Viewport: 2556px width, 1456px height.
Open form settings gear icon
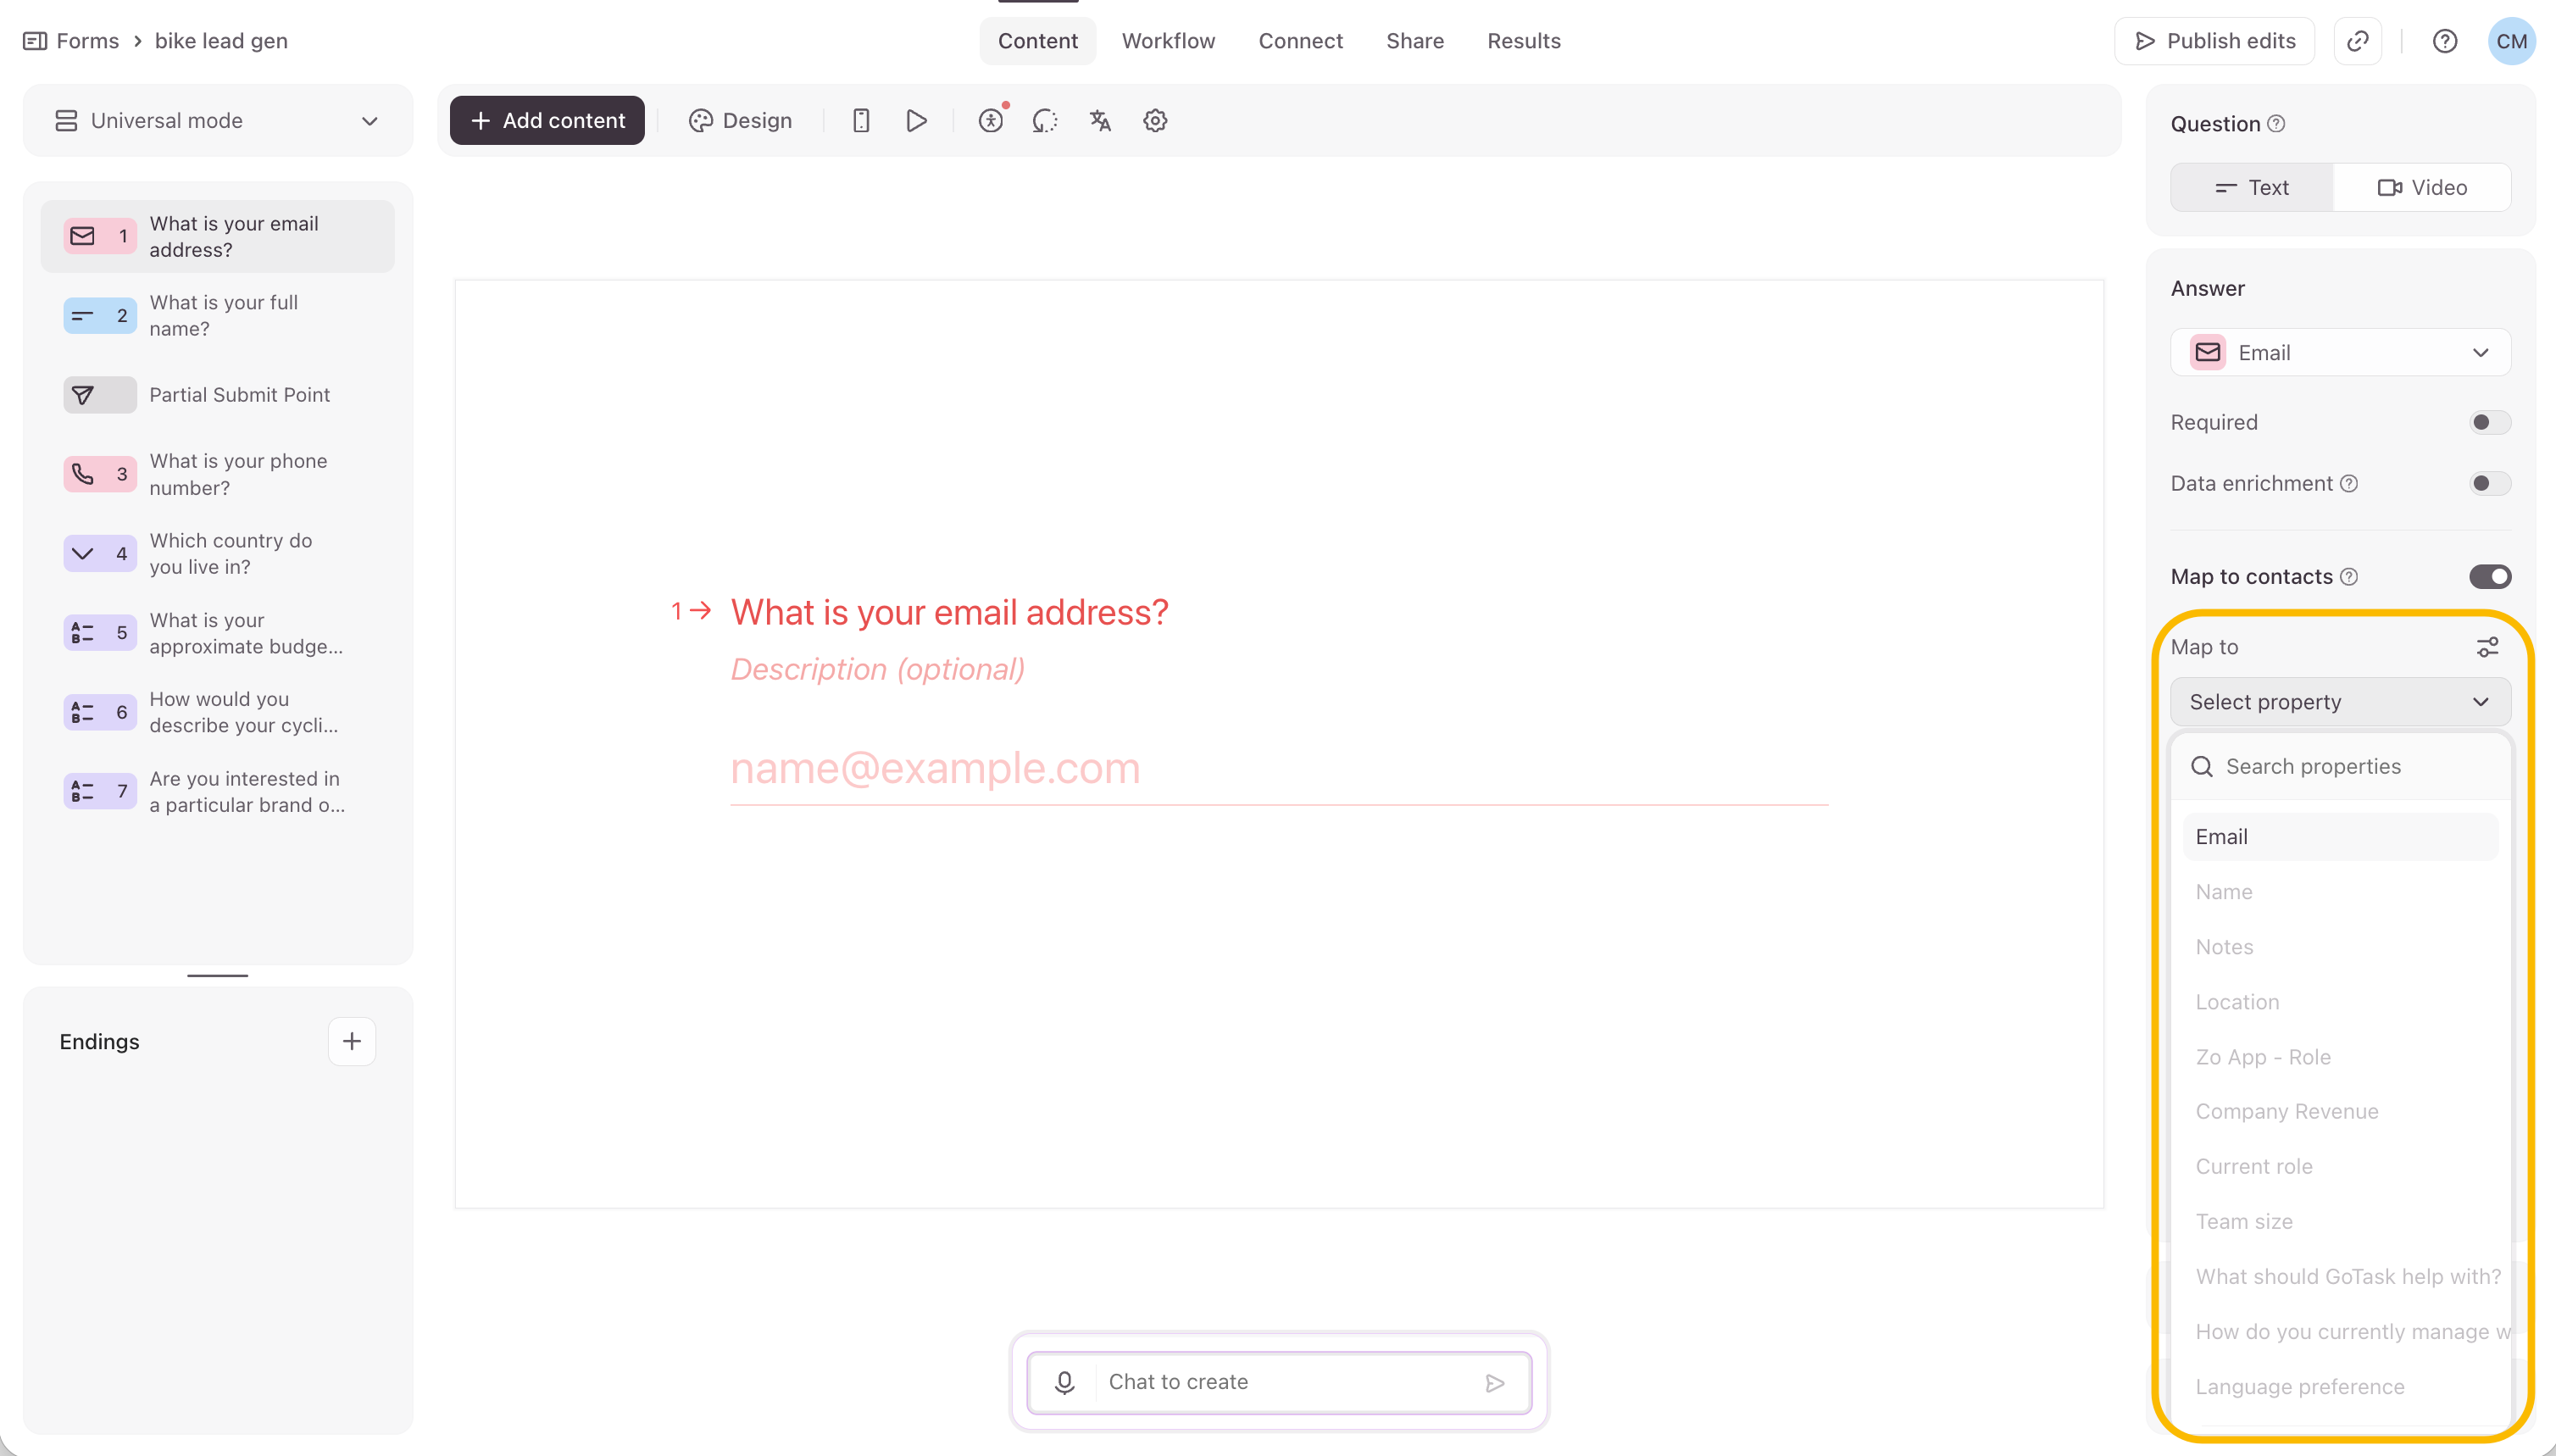tap(1155, 121)
